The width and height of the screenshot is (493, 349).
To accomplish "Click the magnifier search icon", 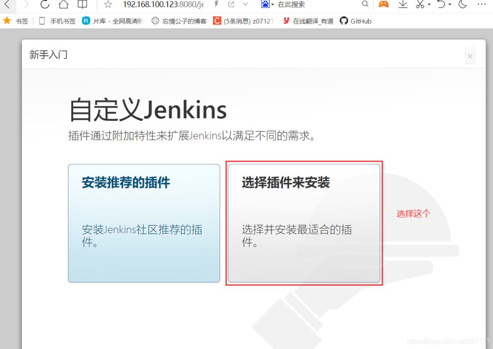I will coord(365,4).
